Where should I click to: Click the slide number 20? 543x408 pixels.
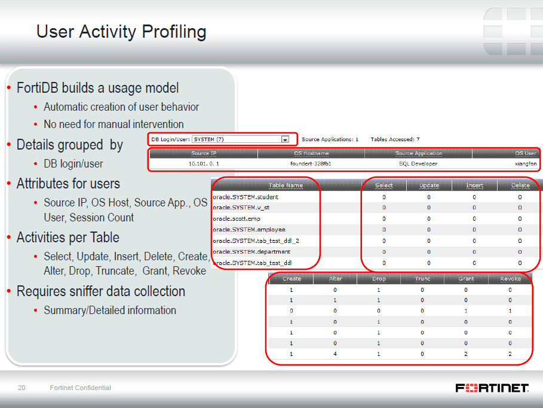[22, 388]
